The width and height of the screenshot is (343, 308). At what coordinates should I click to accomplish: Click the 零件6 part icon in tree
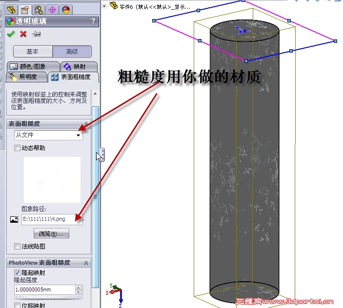pyautogui.click(x=114, y=5)
